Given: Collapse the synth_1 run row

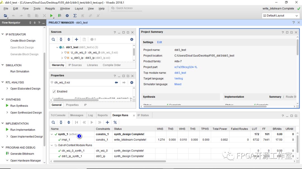Looking at the screenshot, I should click(52, 134).
